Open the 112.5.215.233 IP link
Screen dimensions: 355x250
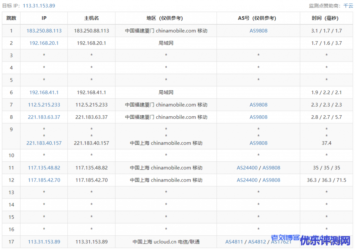tap(44, 105)
